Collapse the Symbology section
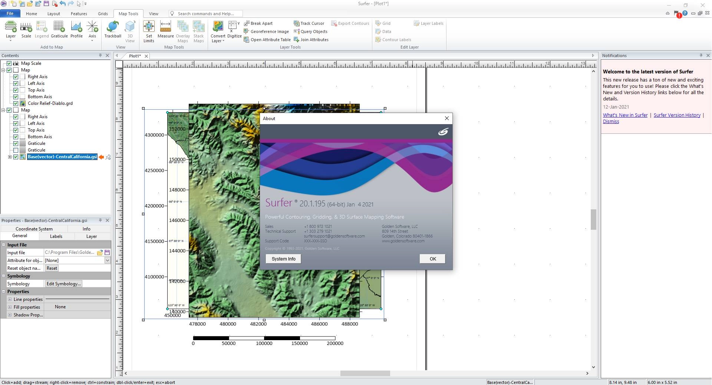The image size is (712, 385). (4, 276)
